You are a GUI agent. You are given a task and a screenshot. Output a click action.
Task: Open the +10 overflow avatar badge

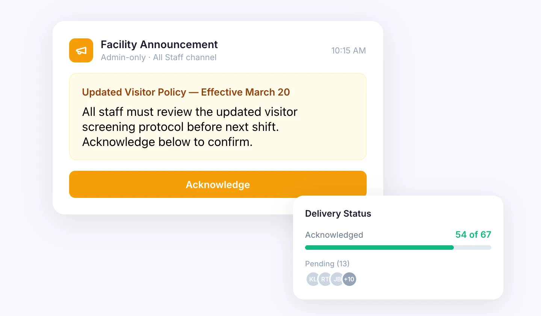tap(349, 279)
